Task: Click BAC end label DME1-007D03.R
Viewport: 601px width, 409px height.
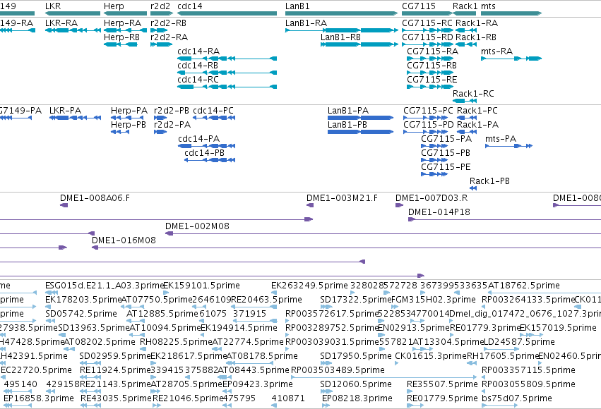Action: coord(432,198)
